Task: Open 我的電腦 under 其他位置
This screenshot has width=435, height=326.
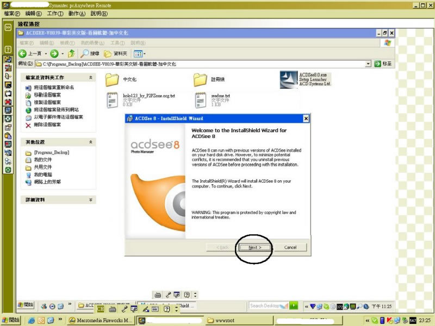Action: tap(43, 174)
